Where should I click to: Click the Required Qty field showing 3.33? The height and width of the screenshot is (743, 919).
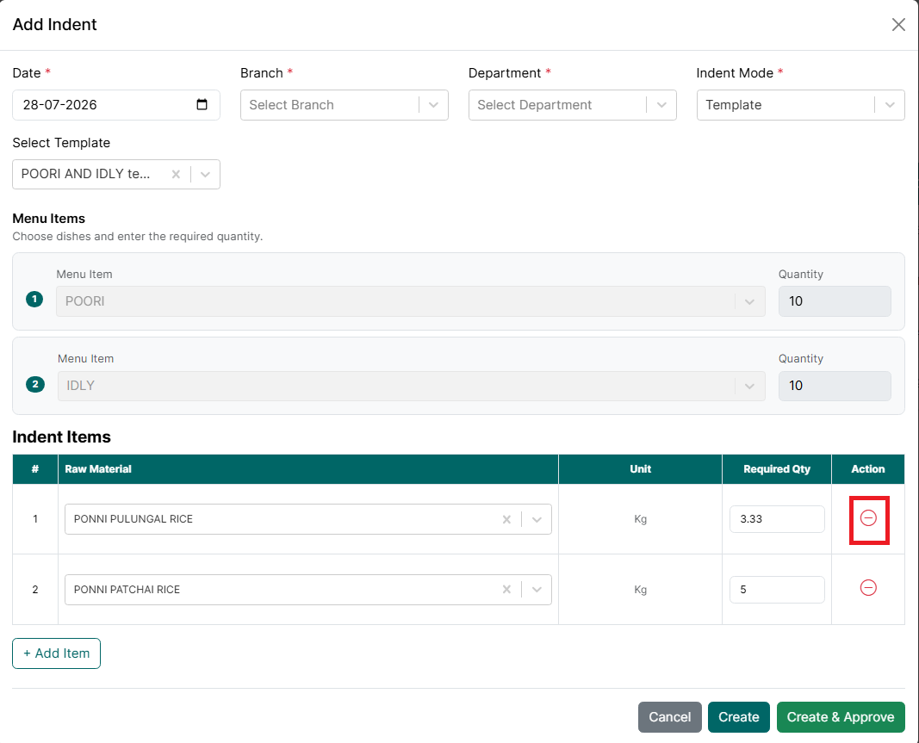777,519
